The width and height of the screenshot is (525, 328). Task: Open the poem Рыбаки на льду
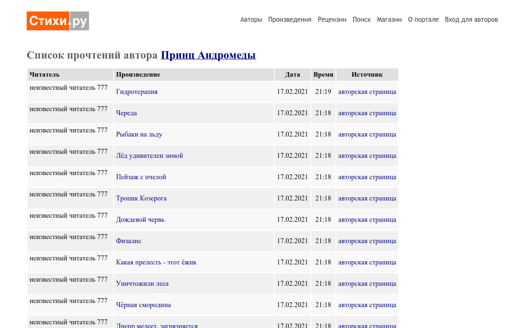tap(139, 134)
